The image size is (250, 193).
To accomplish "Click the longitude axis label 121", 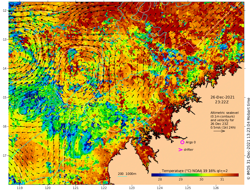I will point(76,188).
